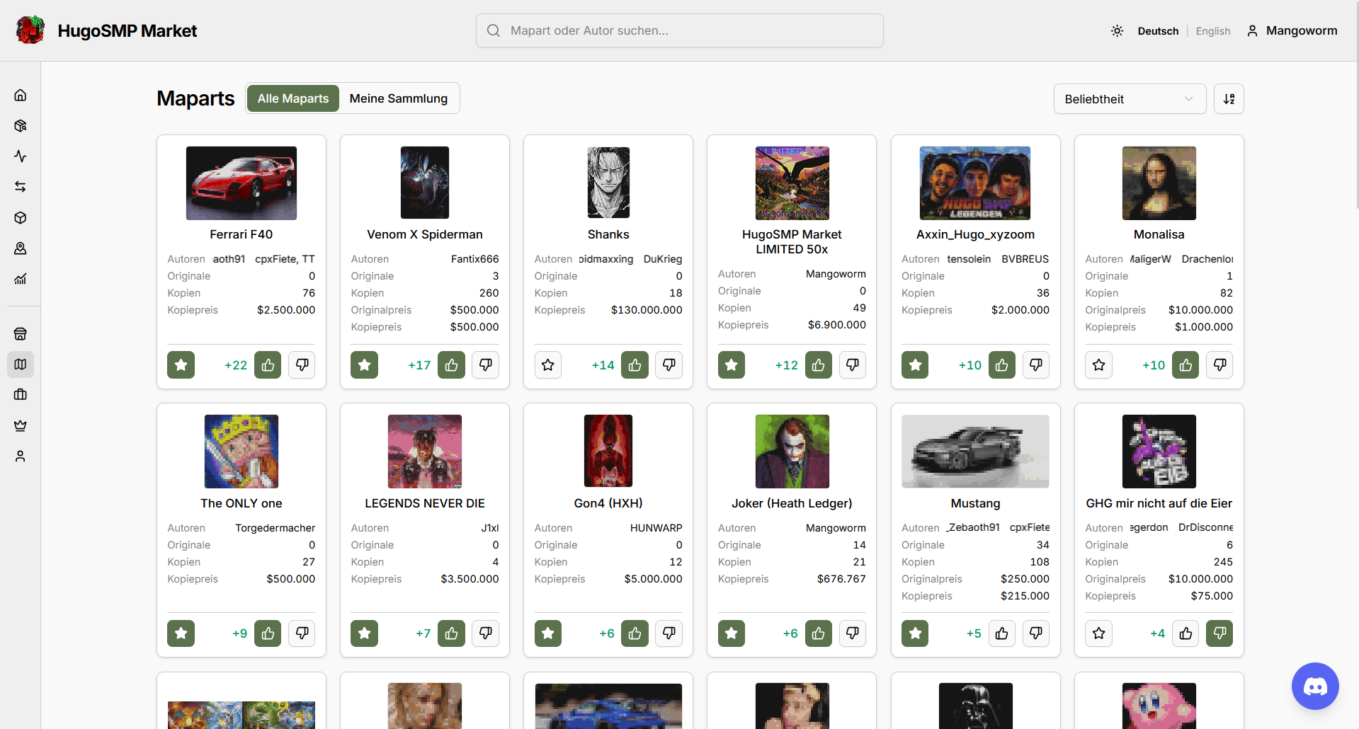The height and width of the screenshot is (729, 1359).
Task: Open the briefcase sidebar icon
Action: click(21, 395)
